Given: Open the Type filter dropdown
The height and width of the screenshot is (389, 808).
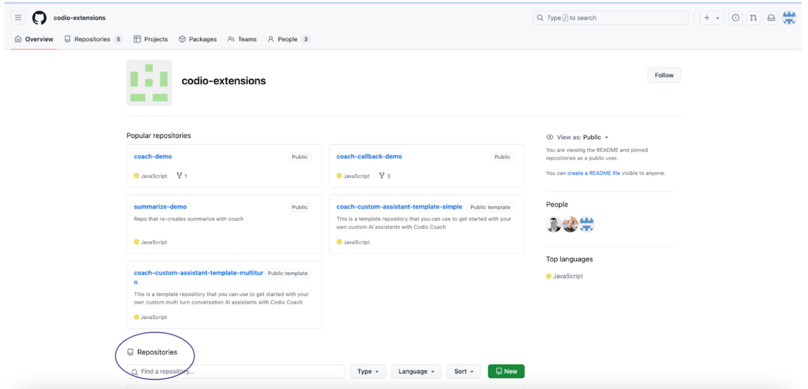Looking at the screenshot, I should (x=368, y=372).
